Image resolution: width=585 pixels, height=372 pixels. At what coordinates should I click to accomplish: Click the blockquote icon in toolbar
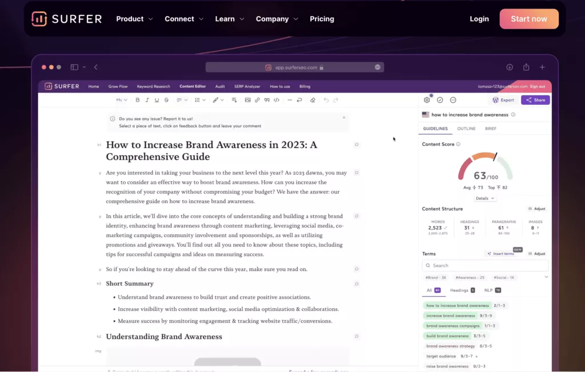(x=267, y=100)
